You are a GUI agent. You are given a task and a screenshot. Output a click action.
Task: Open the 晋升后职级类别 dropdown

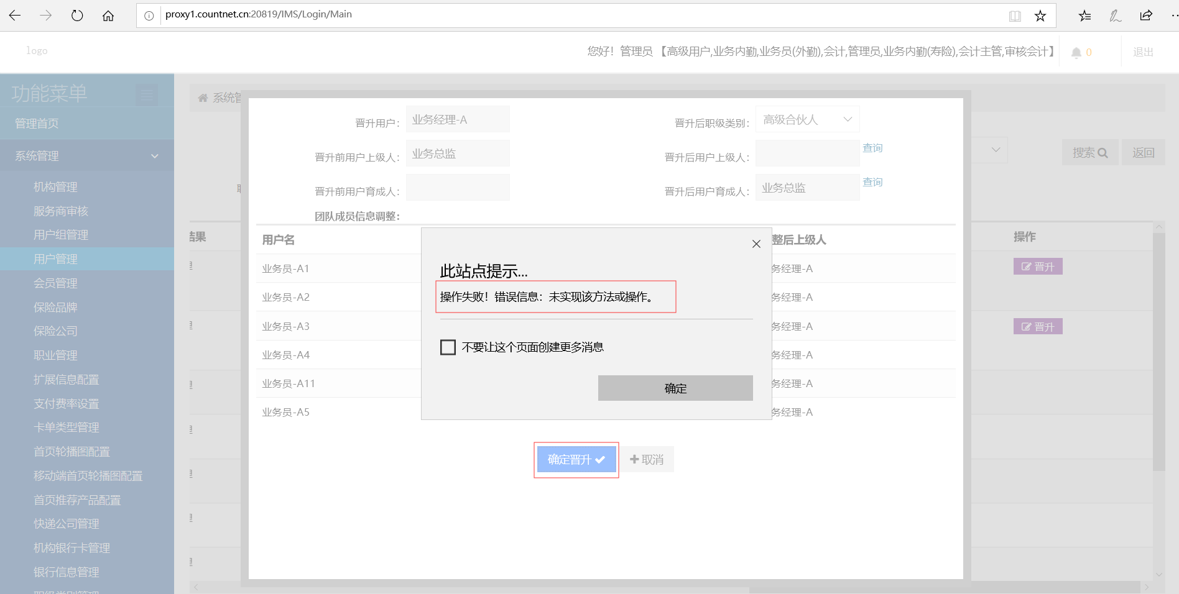807,119
